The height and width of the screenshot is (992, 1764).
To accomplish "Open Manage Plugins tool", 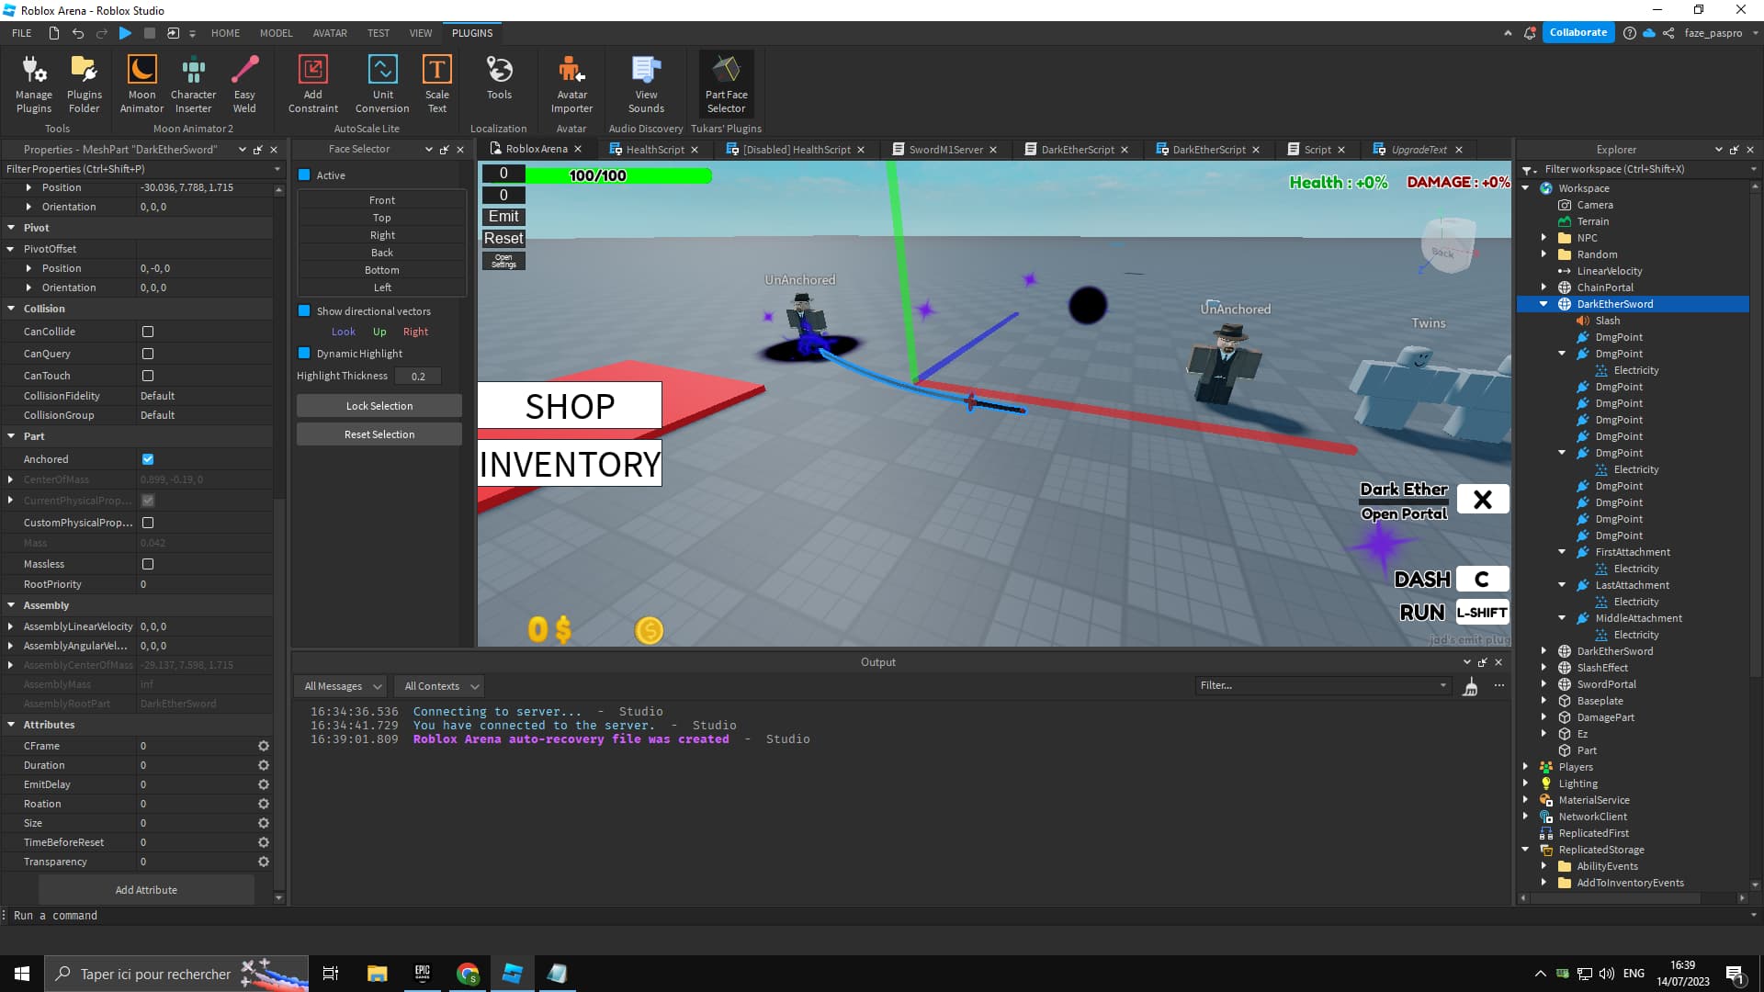I will (34, 84).
